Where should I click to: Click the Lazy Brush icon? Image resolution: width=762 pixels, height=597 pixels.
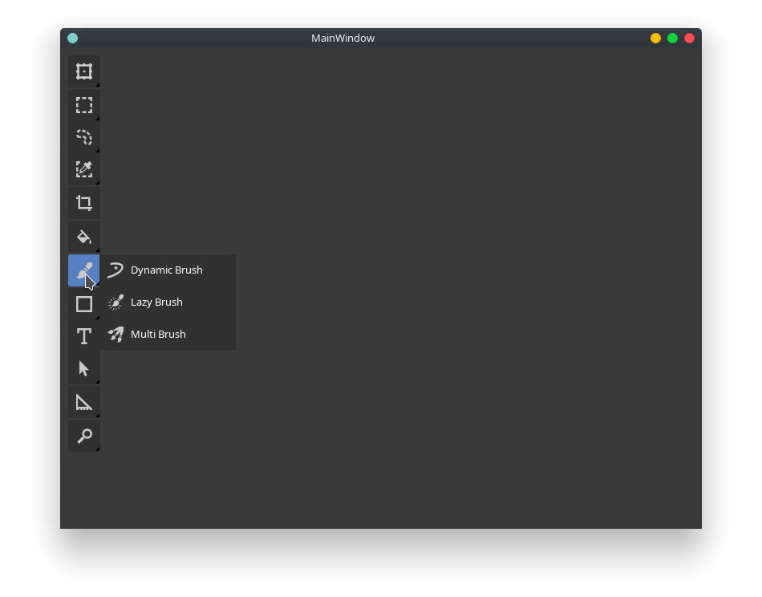point(116,303)
